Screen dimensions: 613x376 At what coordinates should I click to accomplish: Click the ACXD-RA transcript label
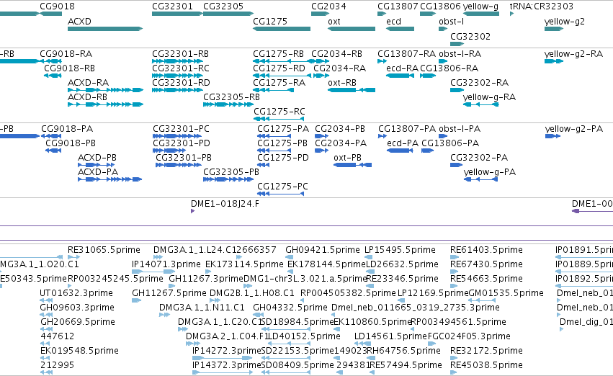[x=89, y=83]
